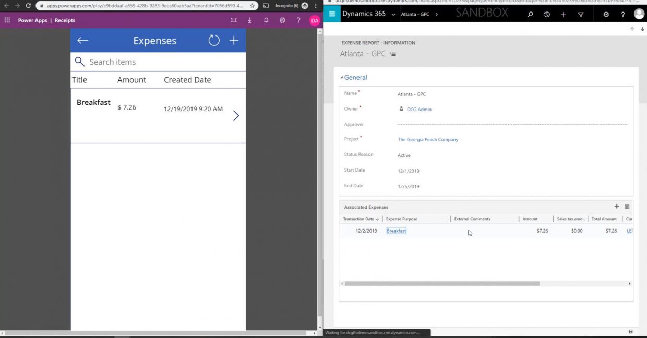Reload the Power Apps browser page
This screenshot has height=338, width=647.
point(28,6)
